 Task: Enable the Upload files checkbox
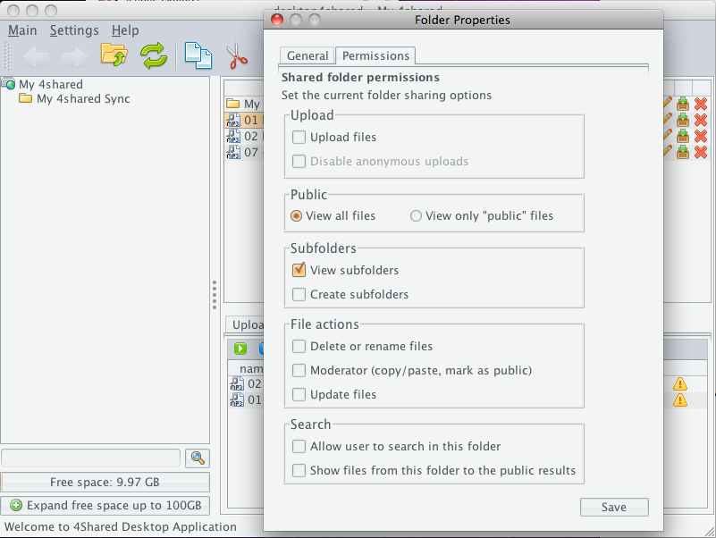pyautogui.click(x=299, y=137)
